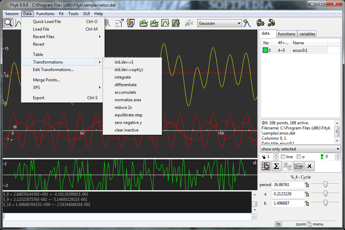Open the Help menu
This screenshot has height=230, width=345.
pyautogui.click(x=99, y=14)
